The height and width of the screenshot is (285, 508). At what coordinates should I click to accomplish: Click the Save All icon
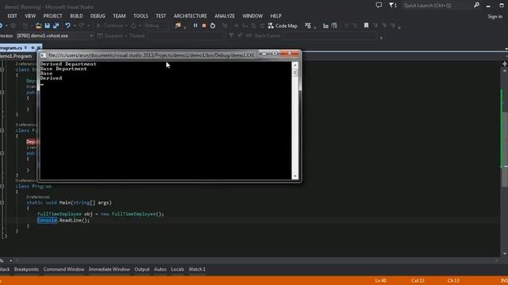coord(56,25)
